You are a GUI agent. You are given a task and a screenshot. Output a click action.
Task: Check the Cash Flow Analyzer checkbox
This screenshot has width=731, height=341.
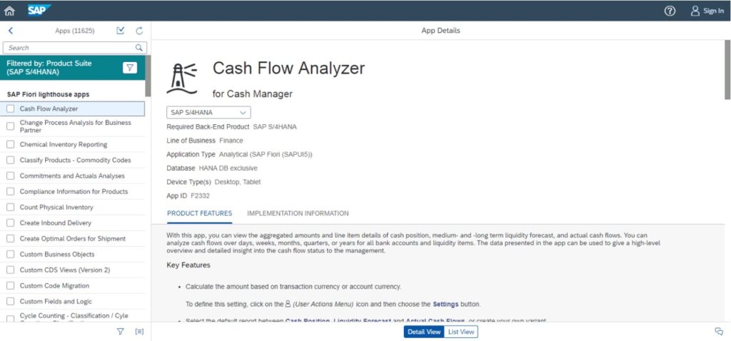click(x=11, y=109)
